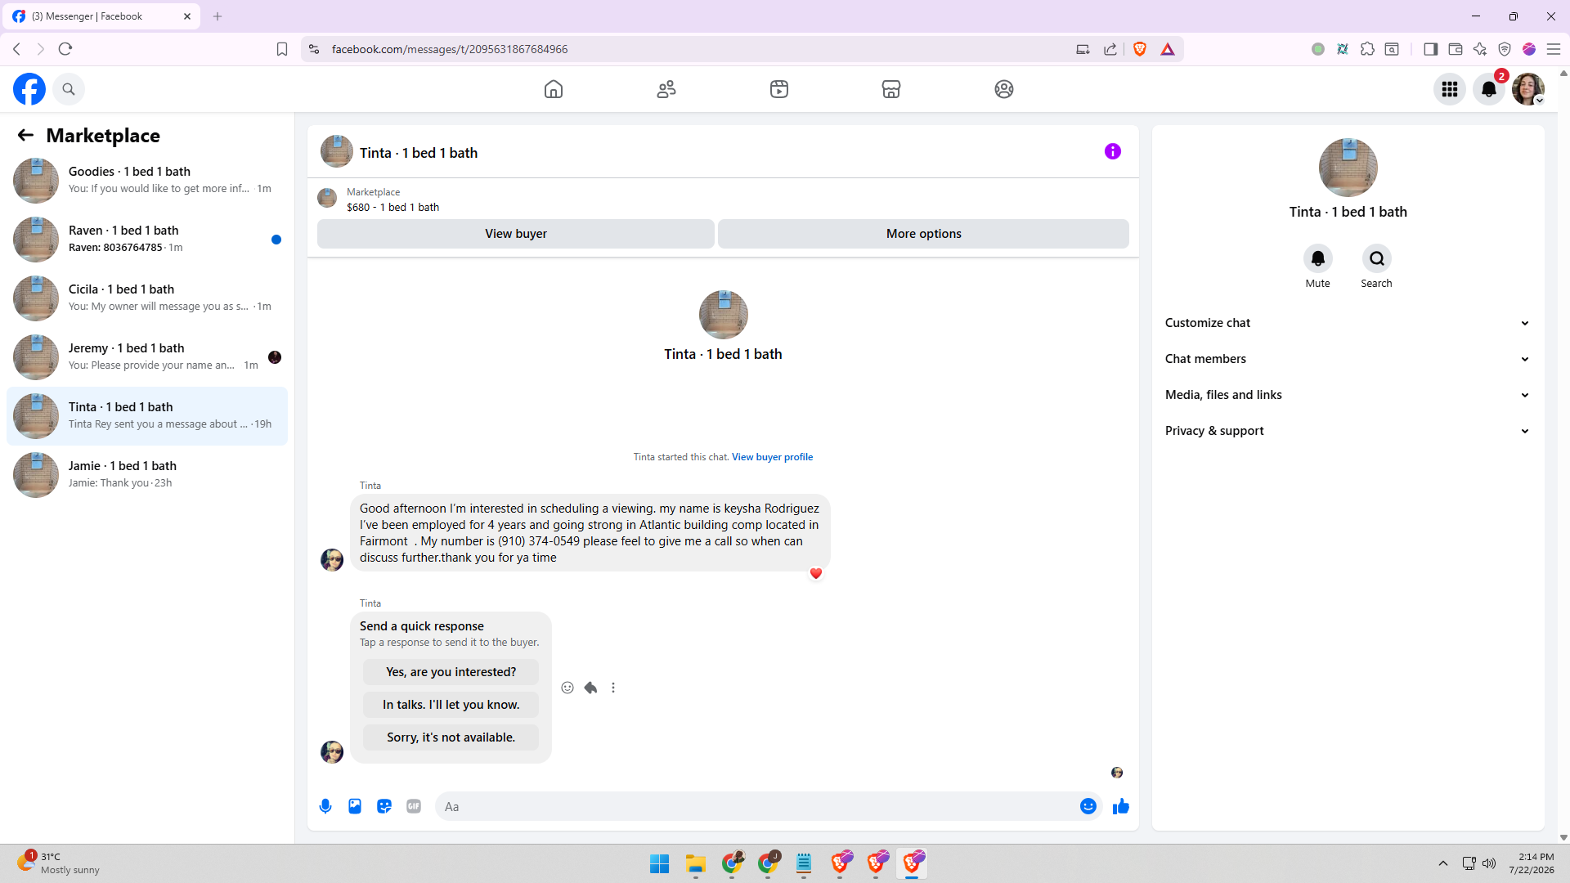Reply to the quick response message

[x=590, y=688]
